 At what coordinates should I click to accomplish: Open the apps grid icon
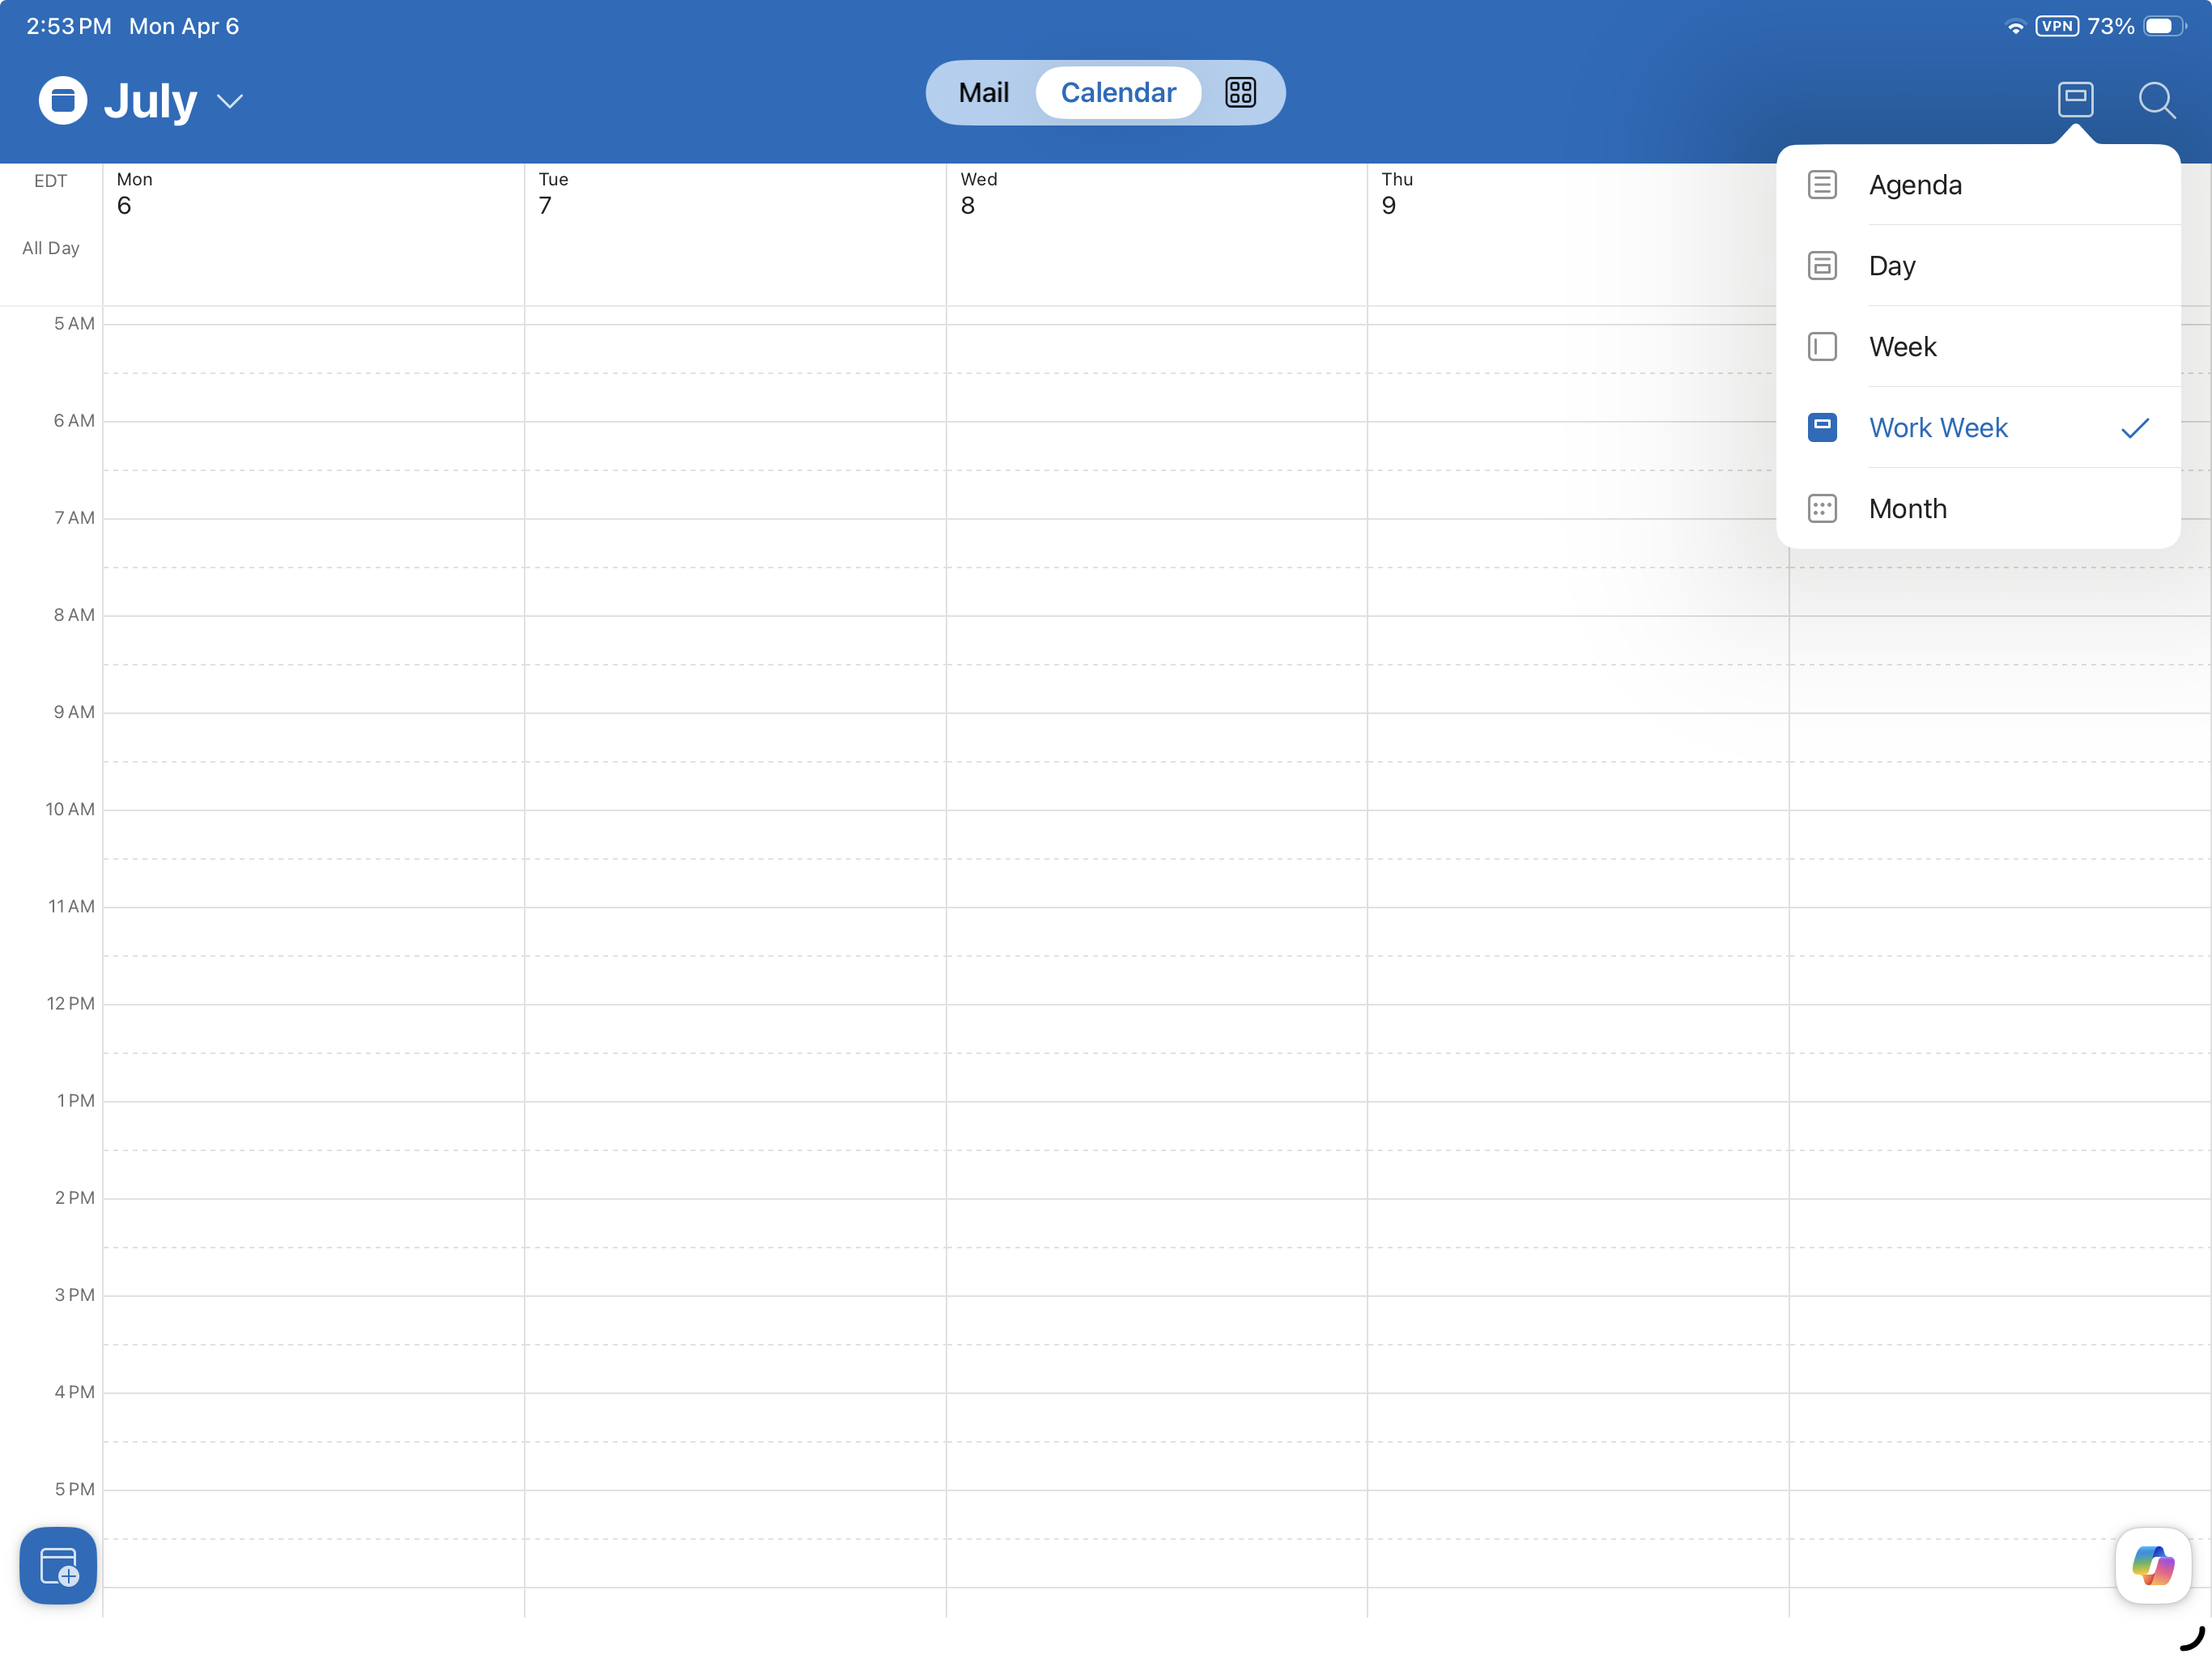[1240, 93]
